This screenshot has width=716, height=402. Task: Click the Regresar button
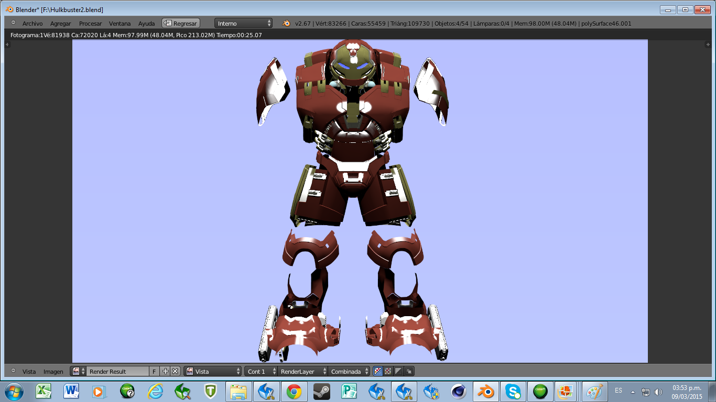(x=181, y=24)
